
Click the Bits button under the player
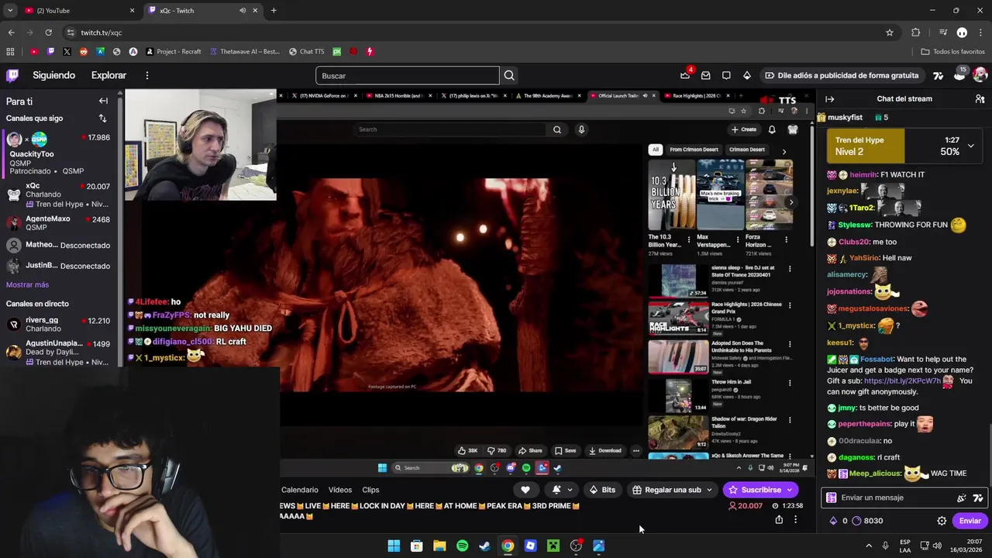(x=602, y=490)
